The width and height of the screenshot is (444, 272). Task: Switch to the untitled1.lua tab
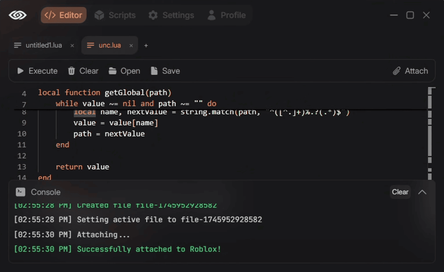point(43,45)
